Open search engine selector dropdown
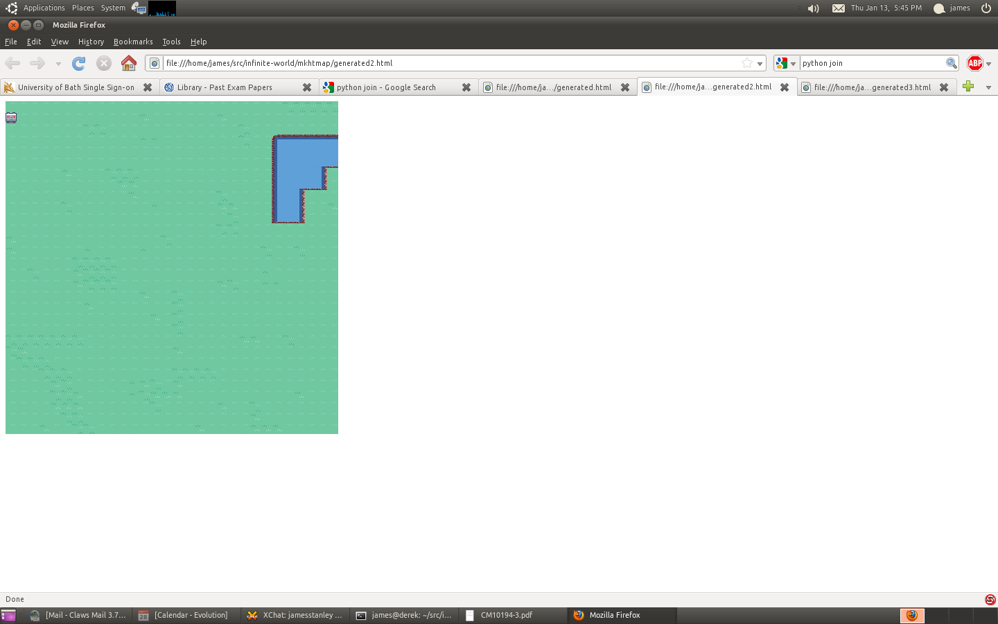The width and height of the screenshot is (998, 624). 786,64
